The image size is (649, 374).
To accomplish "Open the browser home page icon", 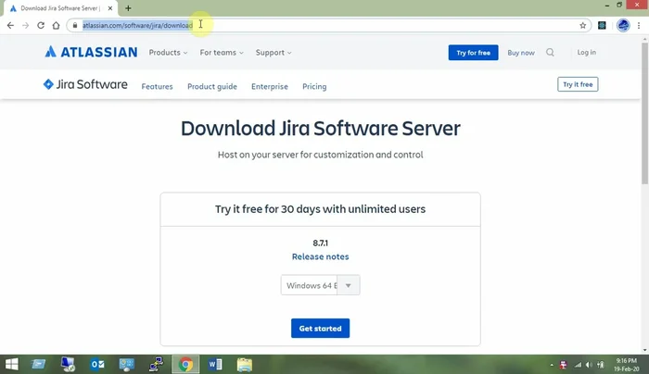I will [x=56, y=25].
